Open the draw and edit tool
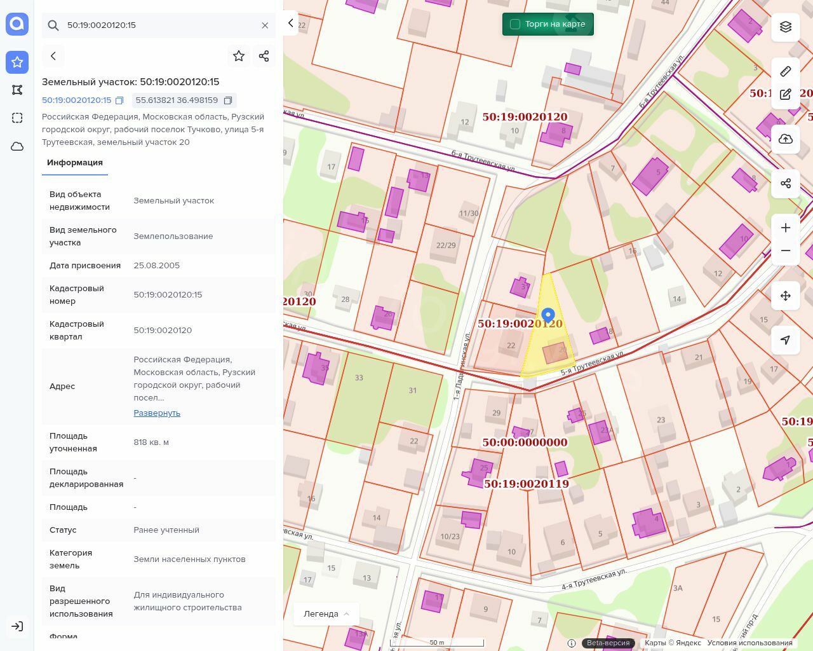 tap(786, 94)
